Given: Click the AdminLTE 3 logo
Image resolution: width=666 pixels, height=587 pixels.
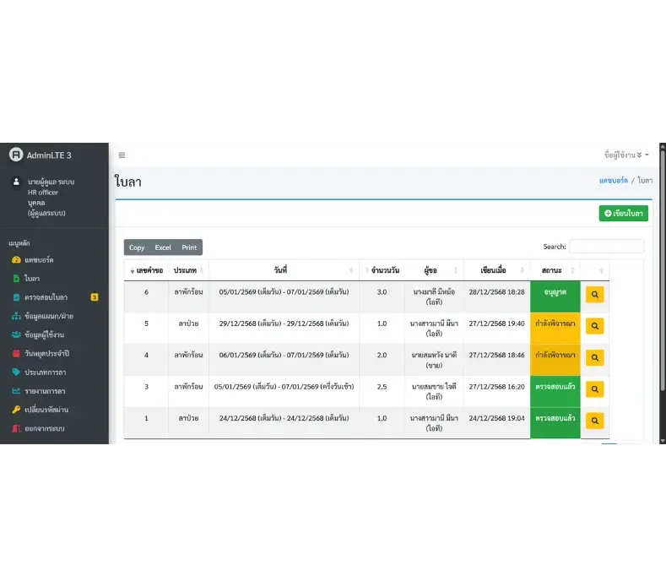Looking at the screenshot, I should [41, 155].
